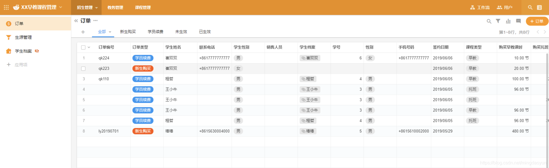Switch to the 未生效 view tab
Screen dimensions: 549x168
tap(181, 32)
